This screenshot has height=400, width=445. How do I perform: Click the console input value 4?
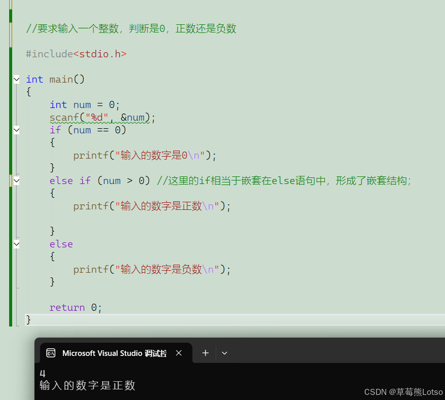tap(43, 373)
